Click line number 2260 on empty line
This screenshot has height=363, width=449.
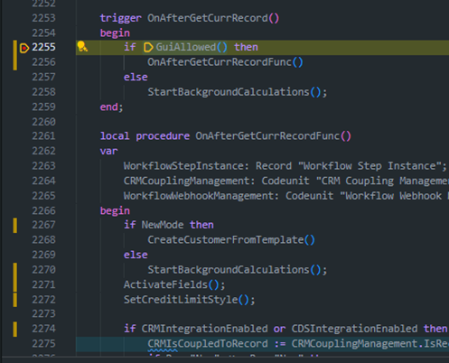coord(43,122)
